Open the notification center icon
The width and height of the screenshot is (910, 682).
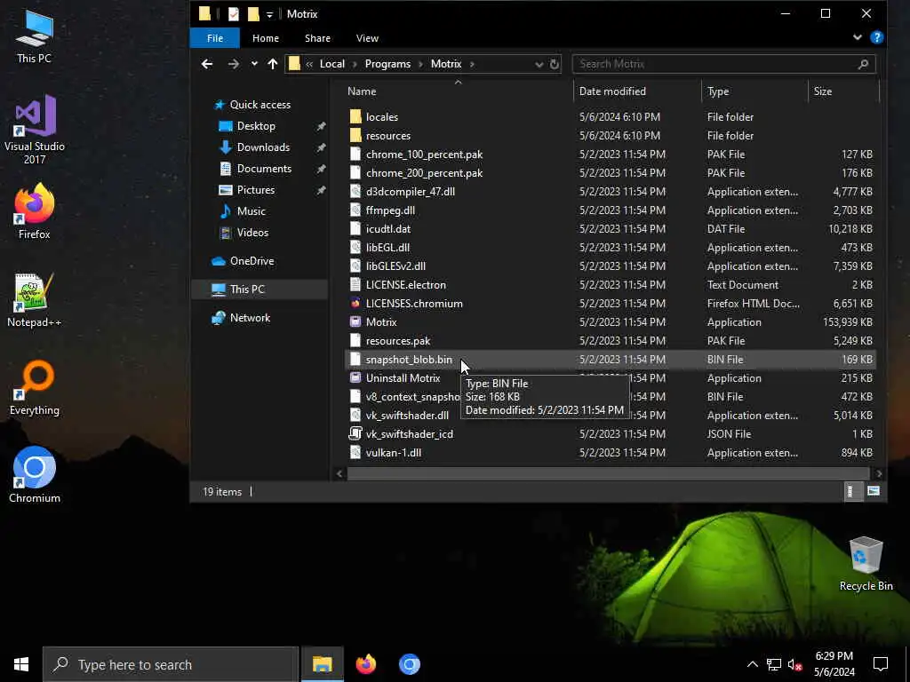pos(881,664)
